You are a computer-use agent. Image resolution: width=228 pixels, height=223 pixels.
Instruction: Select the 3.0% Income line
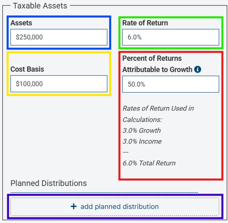[142, 141]
